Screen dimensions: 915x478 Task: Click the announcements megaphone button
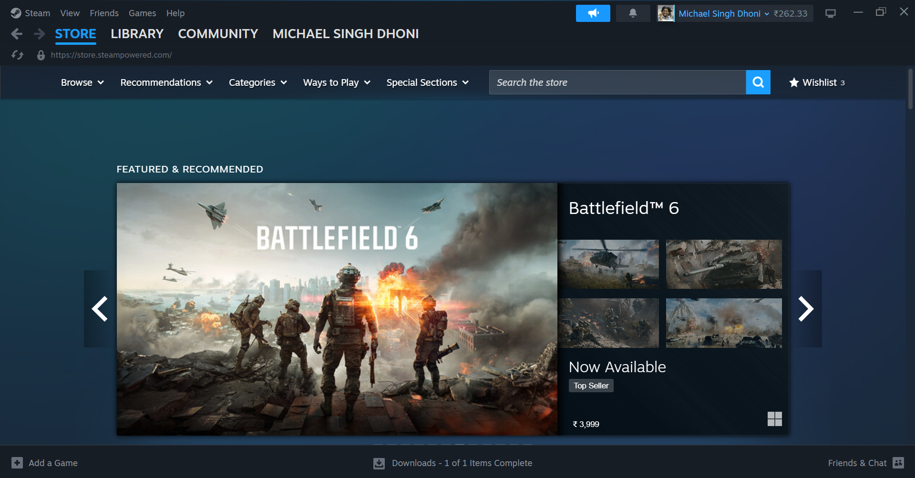[593, 13]
